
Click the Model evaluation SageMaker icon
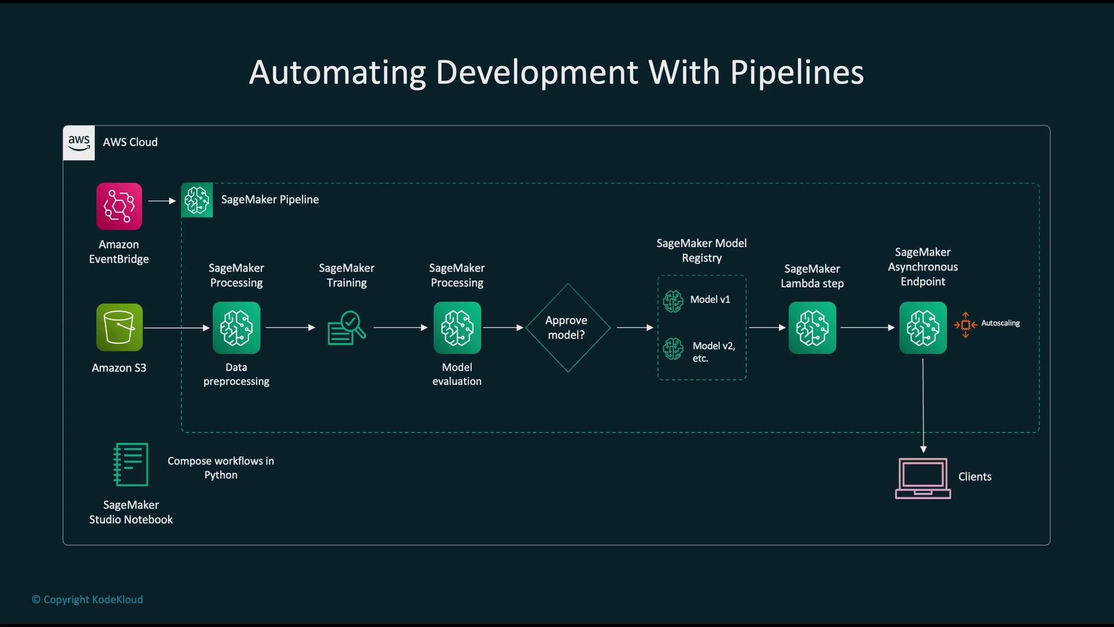point(457,327)
